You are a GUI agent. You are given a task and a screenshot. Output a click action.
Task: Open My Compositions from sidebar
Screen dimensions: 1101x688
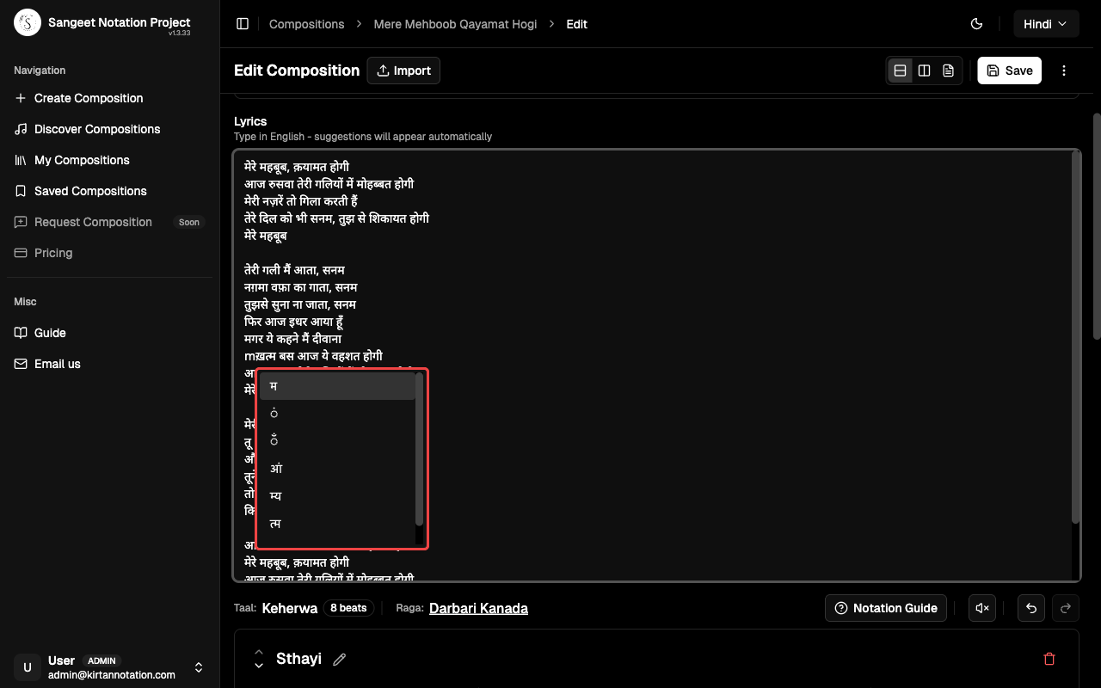tap(82, 160)
